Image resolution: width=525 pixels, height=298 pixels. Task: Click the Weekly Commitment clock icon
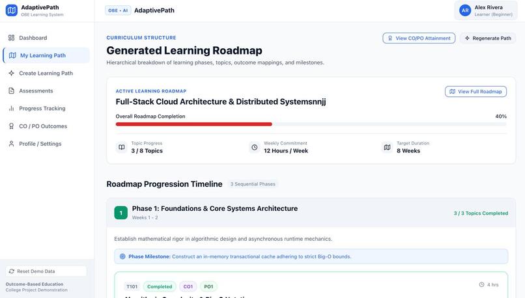tap(255, 147)
